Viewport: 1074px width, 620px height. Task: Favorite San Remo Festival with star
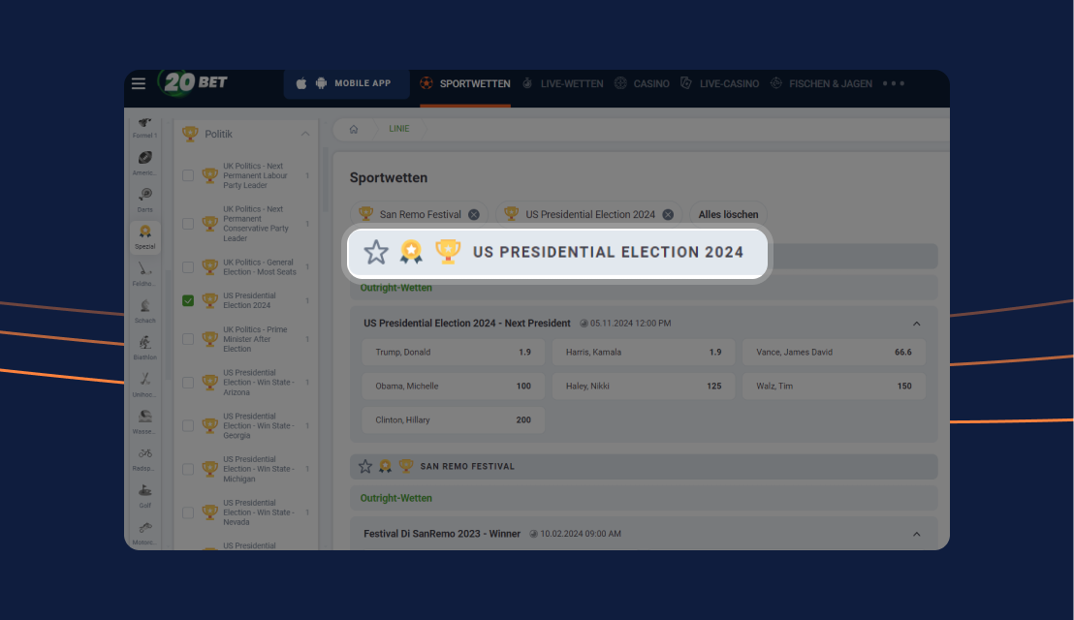(x=365, y=467)
